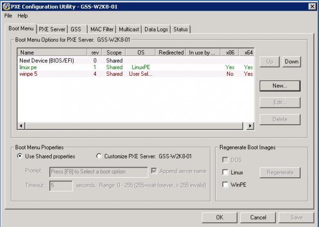
Task: Open the File menu
Action: [x=8, y=15]
